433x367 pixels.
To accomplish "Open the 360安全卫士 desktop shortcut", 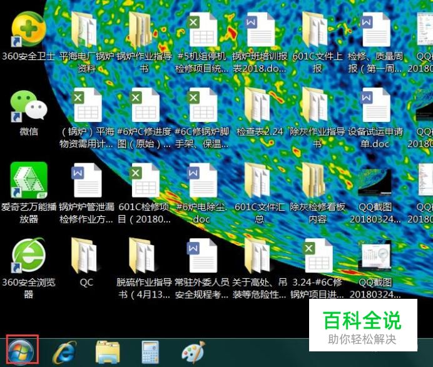I will [28, 30].
